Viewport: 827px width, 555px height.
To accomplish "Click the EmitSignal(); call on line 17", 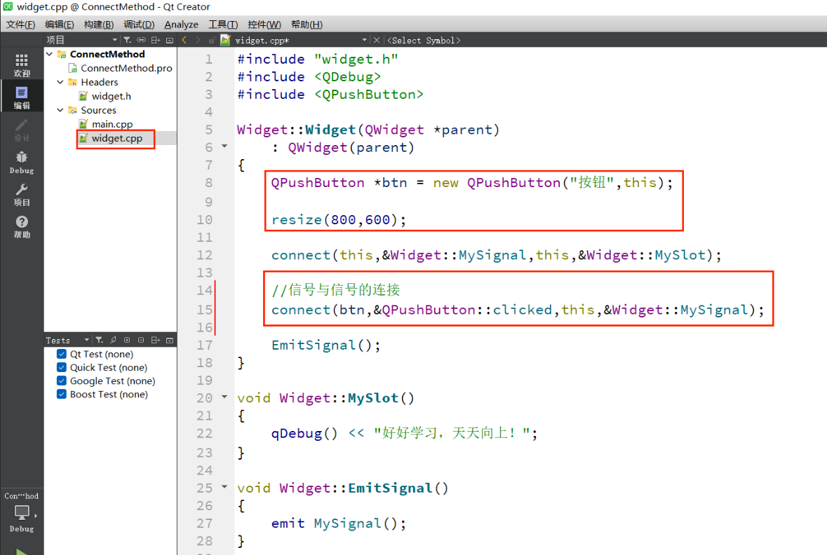I will [x=325, y=345].
